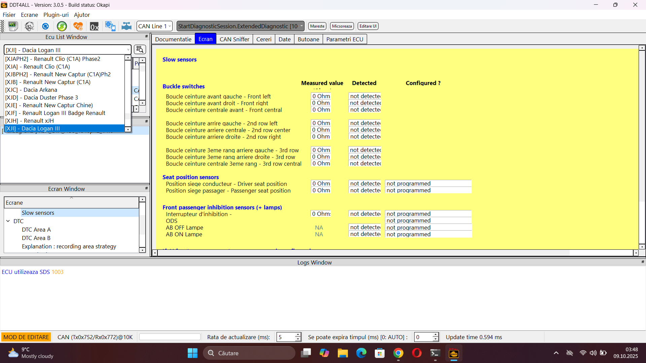Open the CAN Line 1 dropdown
Screen dimensions: 646x363
tap(154, 26)
